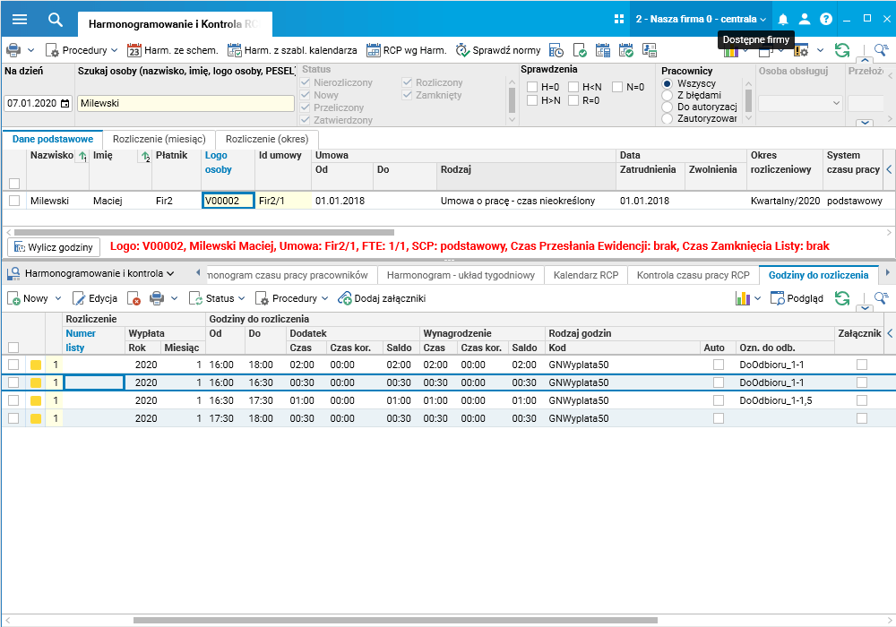This screenshot has height=627, width=896.
Task: Click the RCP wg Harm. toolbar icon
Action: (x=373, y=50)
